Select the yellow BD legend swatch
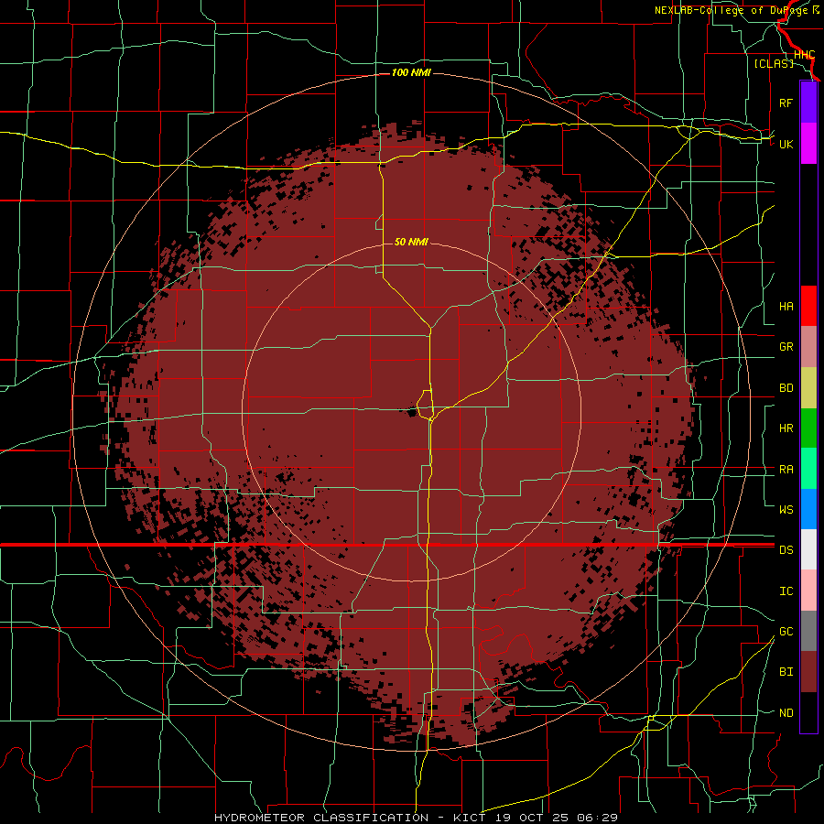The width and height of the screenshot is (824, 824). (808, 387)
